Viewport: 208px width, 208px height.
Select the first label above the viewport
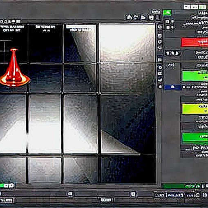tap(10, 22)
